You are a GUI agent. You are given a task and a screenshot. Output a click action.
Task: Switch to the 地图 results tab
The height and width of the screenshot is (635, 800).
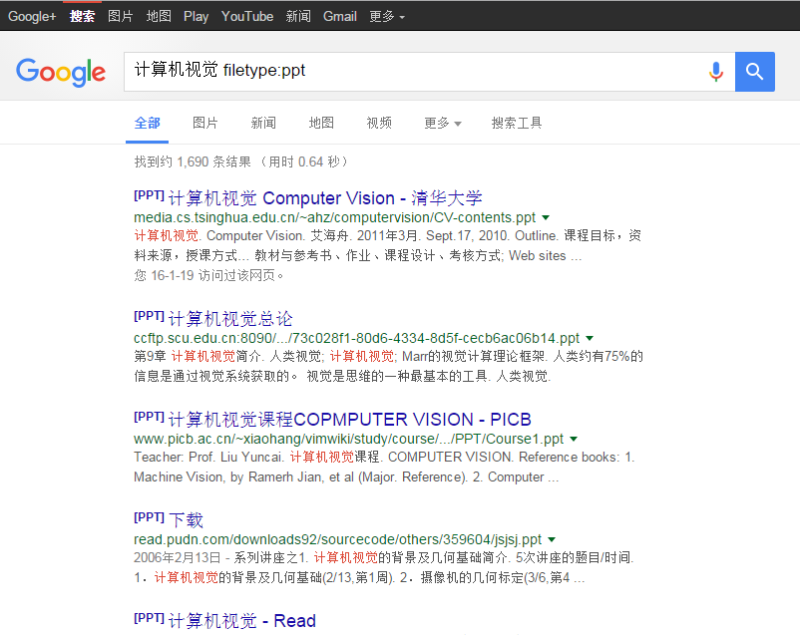(x=321, y=123)
